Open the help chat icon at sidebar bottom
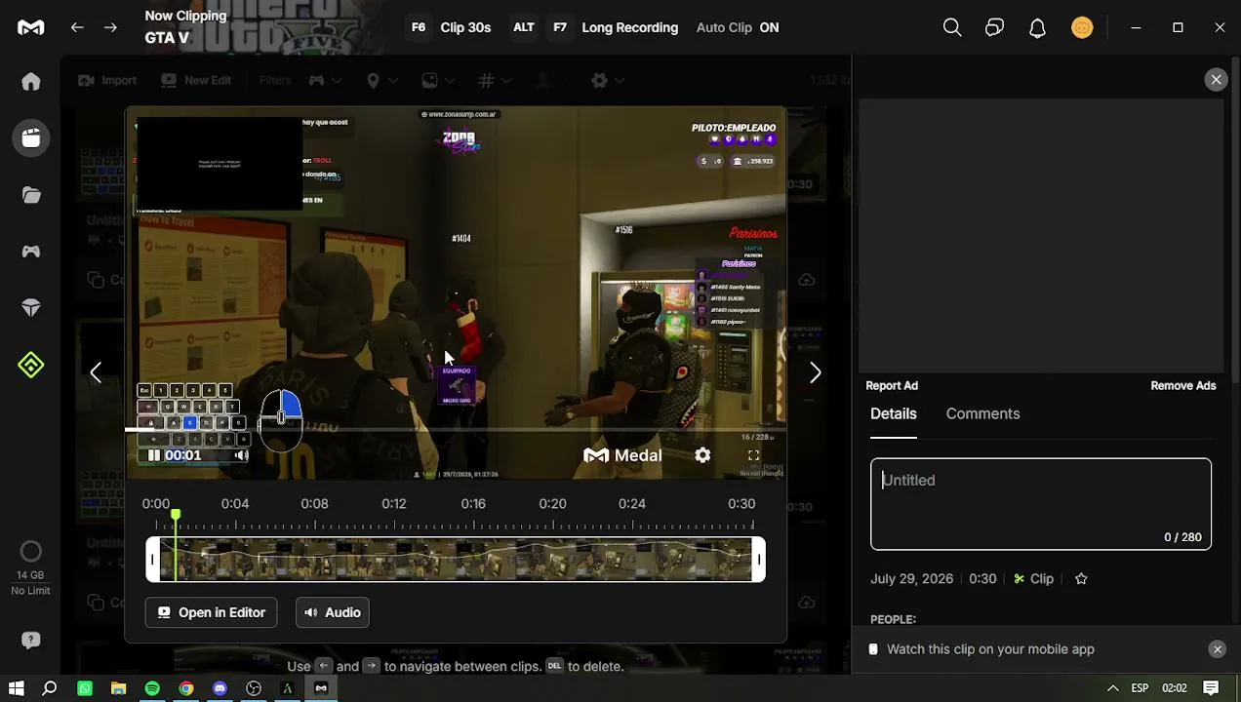 pyautogui.click(x=31, y=641)
